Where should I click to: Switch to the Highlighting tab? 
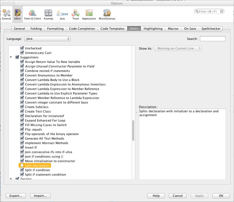pos(152,29)
